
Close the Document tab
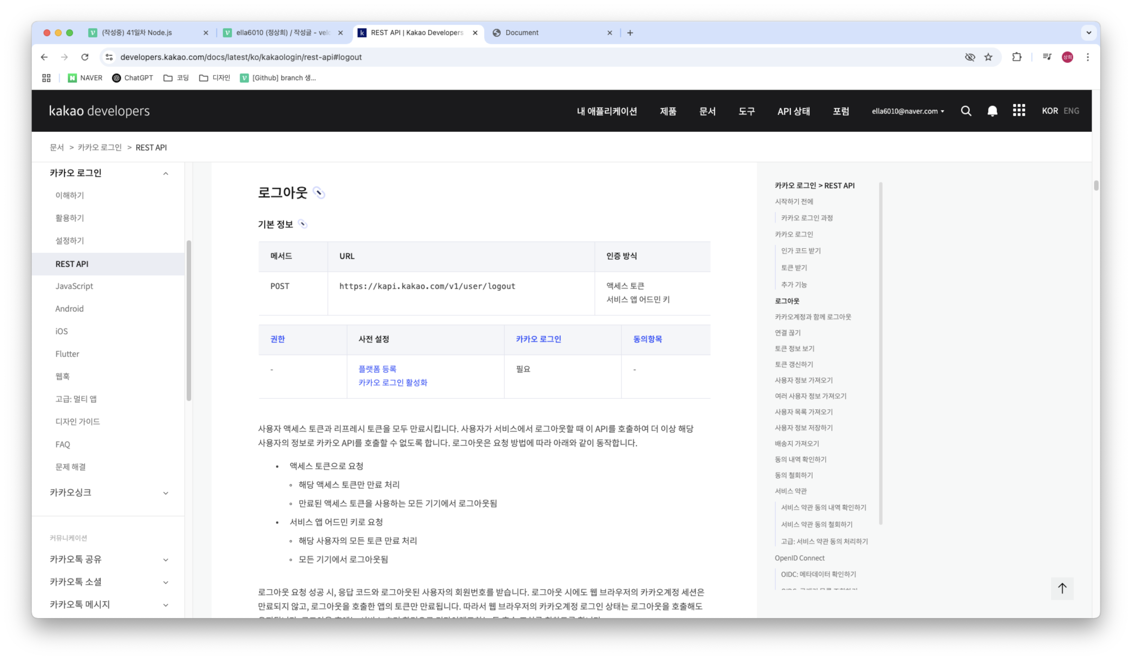click(x=610, y=33)
